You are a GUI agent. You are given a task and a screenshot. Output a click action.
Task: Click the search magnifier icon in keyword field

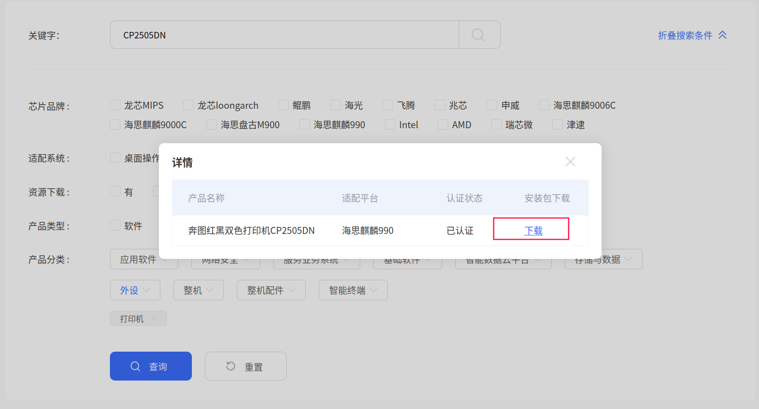(x=478, y=35)
